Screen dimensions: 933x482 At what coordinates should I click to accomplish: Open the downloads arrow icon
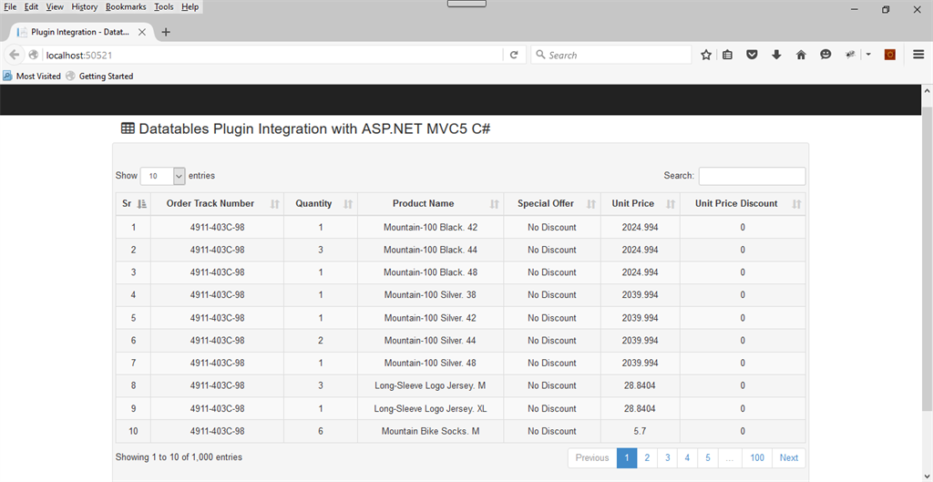776,55
